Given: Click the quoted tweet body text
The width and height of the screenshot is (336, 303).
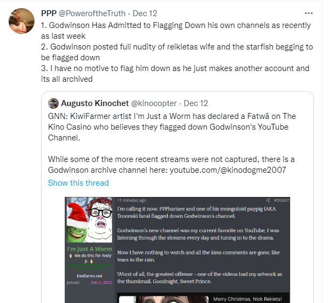Looking at the screenshot, I should pos(172,143).
